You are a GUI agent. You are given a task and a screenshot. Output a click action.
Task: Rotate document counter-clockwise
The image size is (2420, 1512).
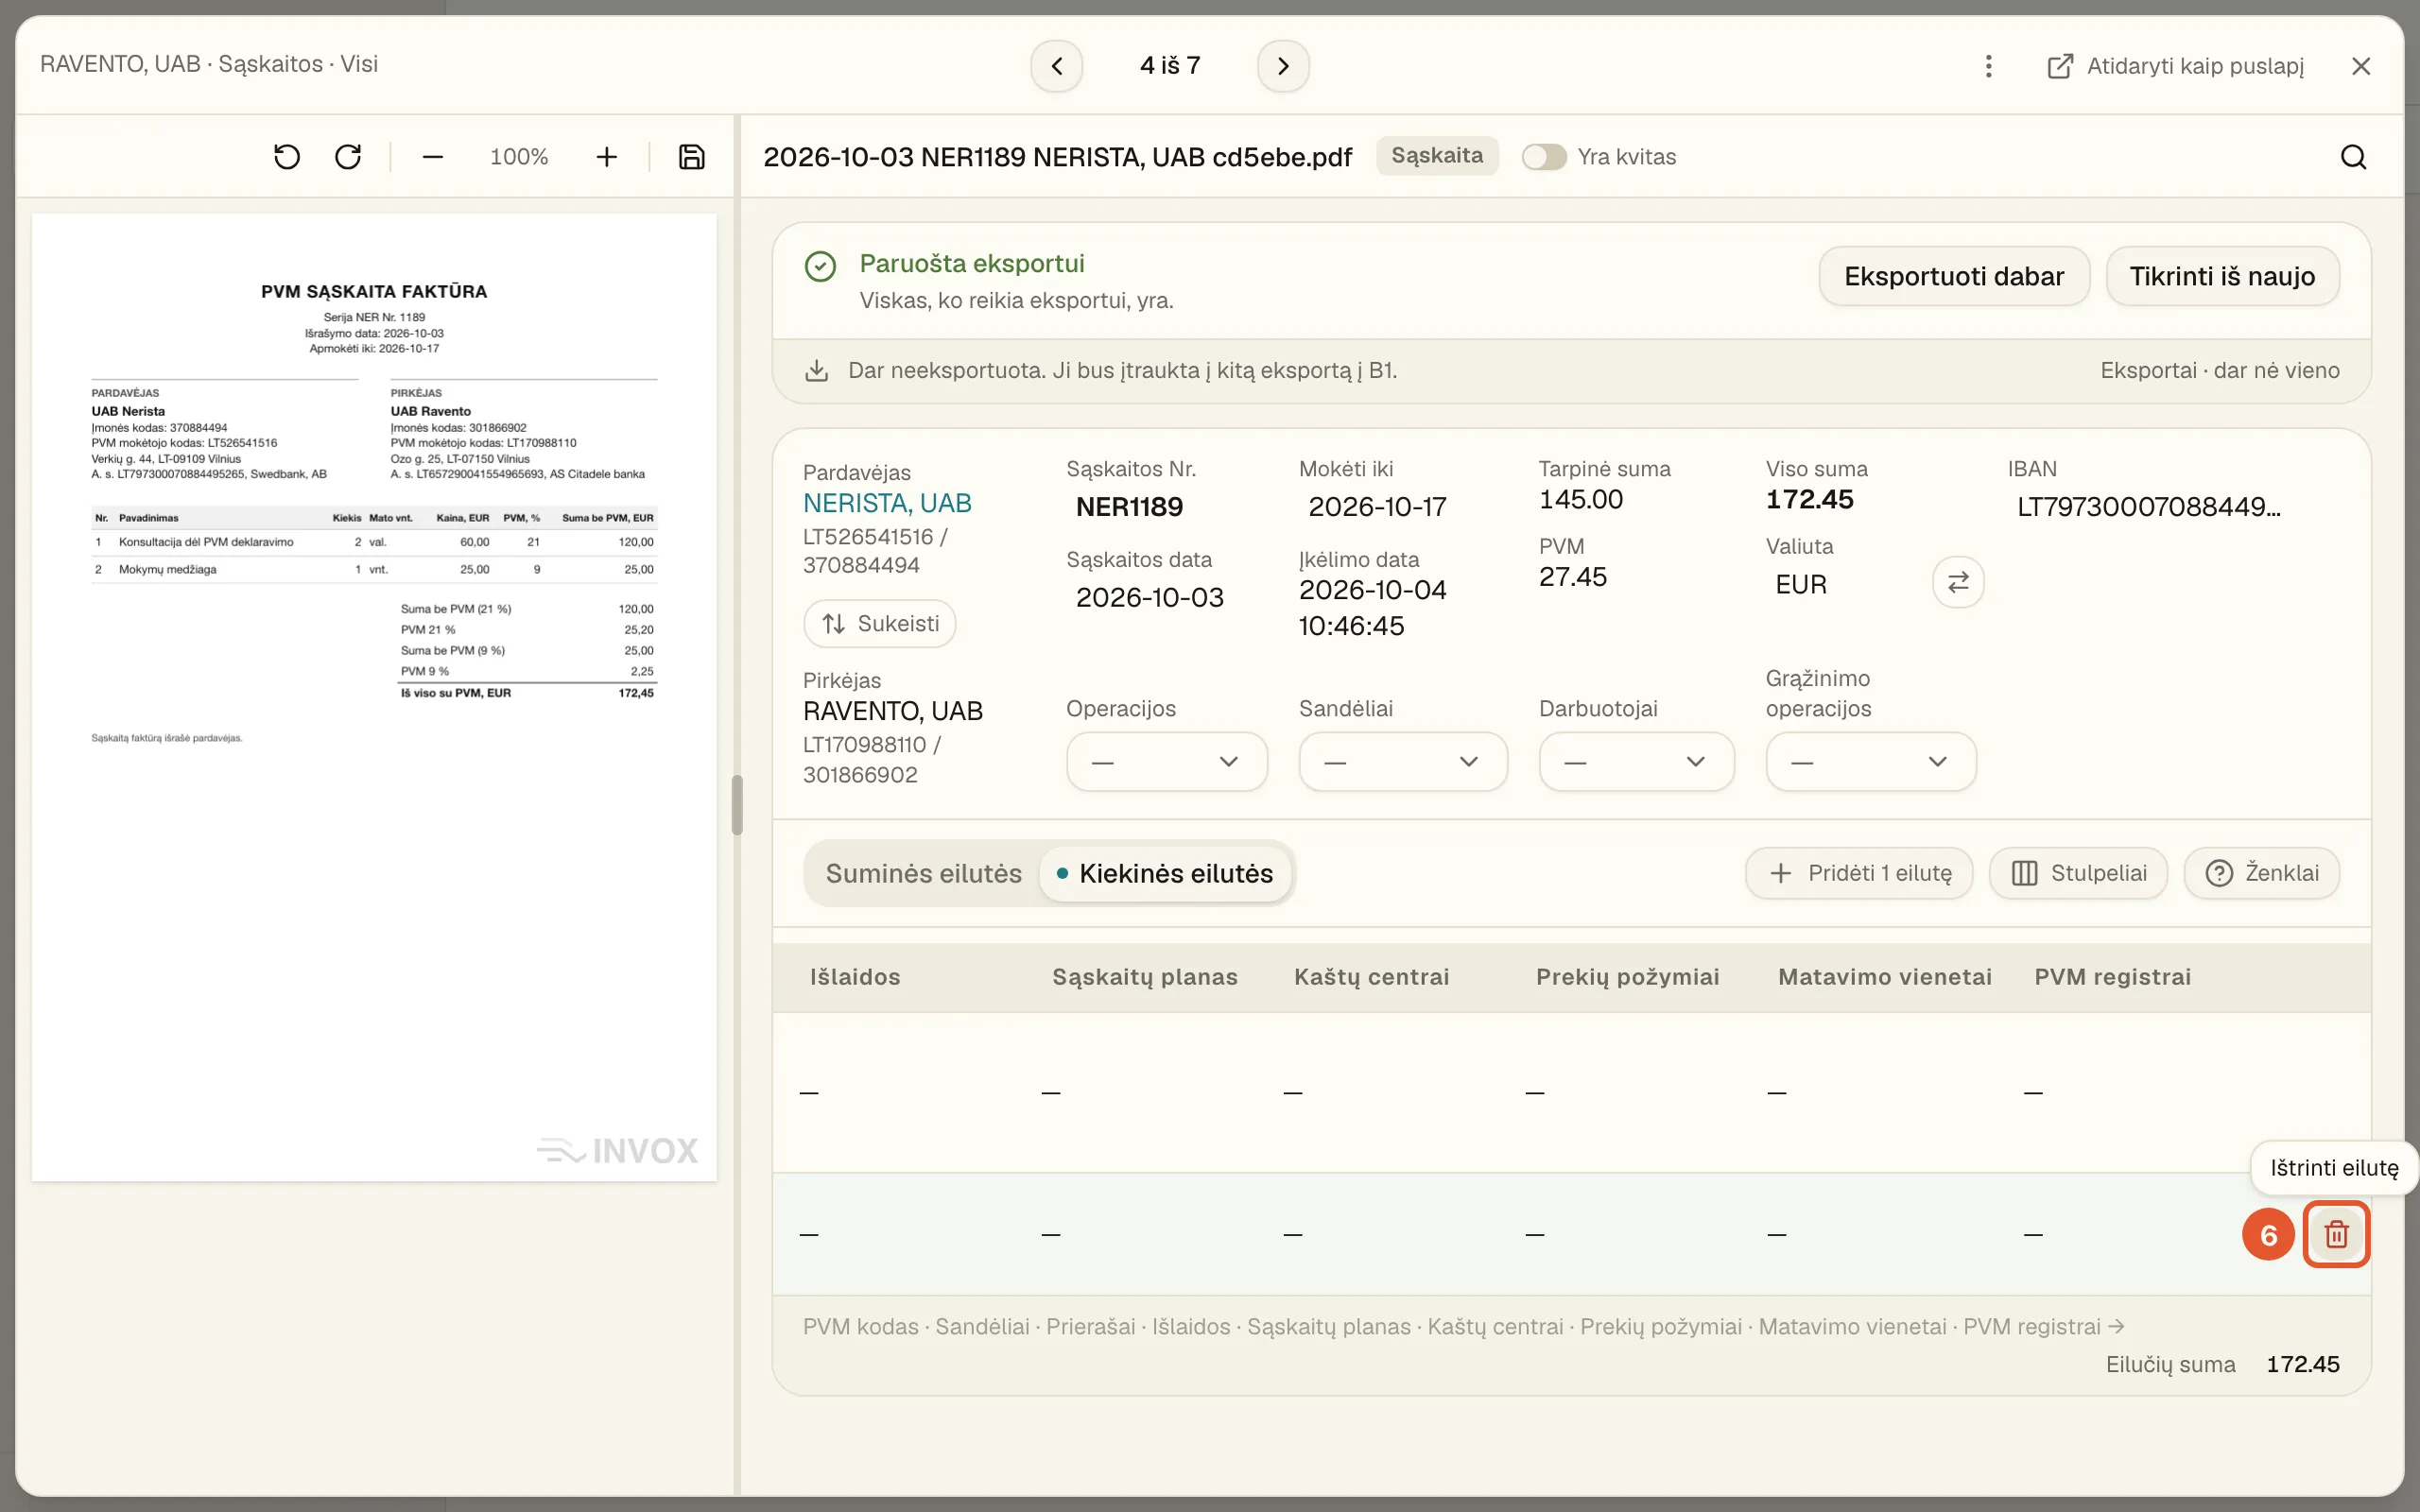(x=287, y=157)
